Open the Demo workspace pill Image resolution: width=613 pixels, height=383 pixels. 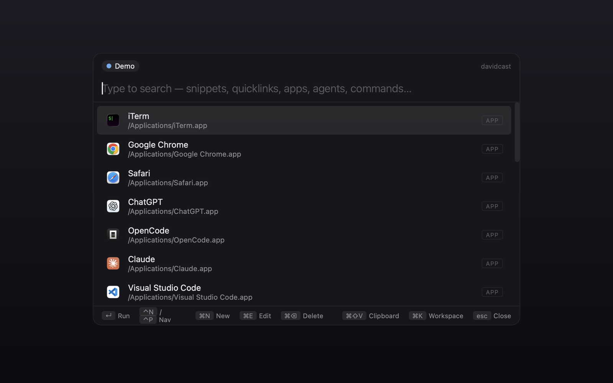coord(120,66)
